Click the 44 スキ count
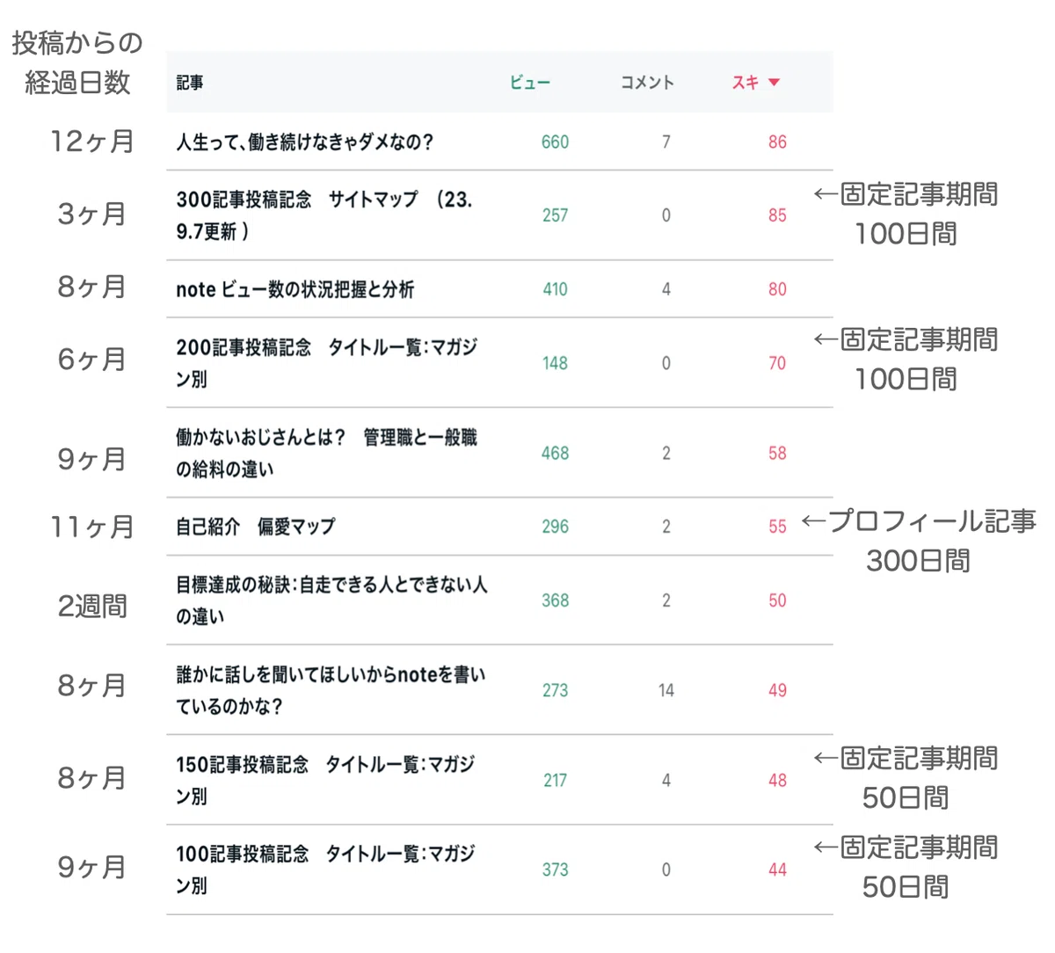 point(777,870)
